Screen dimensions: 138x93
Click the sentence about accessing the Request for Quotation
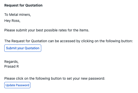click(69, 41)
